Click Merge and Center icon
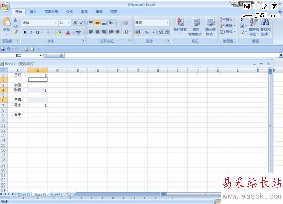 pyautogui.click(x=125, y=32)
